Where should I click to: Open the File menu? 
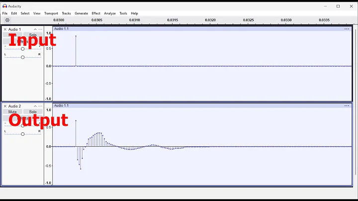pos(5,13)
